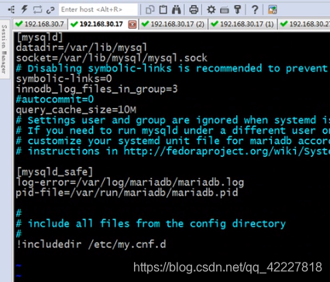
Task: Click the include all files comment line
Action: pyautogui.click(x=151, y=223)
